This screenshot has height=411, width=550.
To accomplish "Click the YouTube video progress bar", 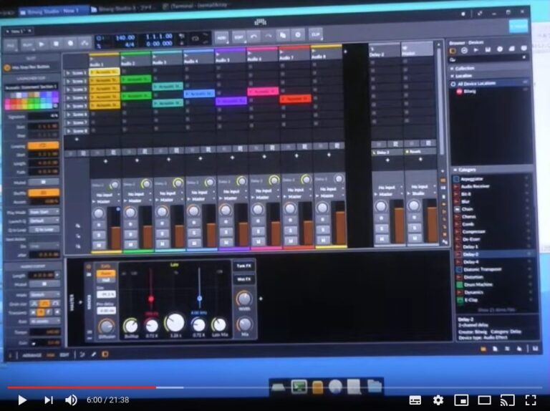I will 275,387.
